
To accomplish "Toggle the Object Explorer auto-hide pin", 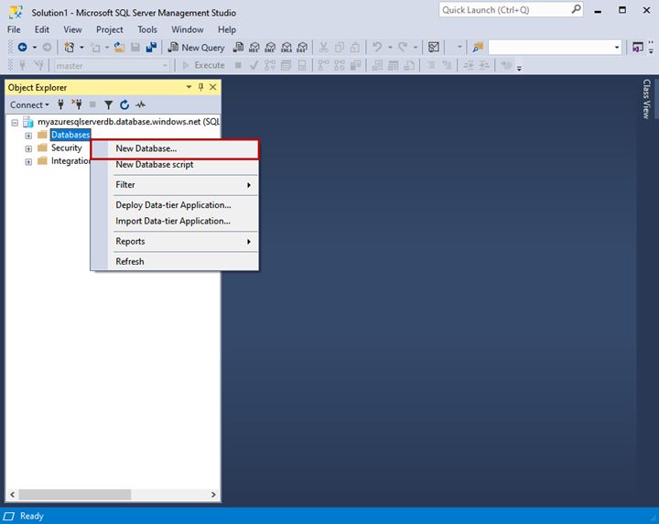I will tap(200, 87).
